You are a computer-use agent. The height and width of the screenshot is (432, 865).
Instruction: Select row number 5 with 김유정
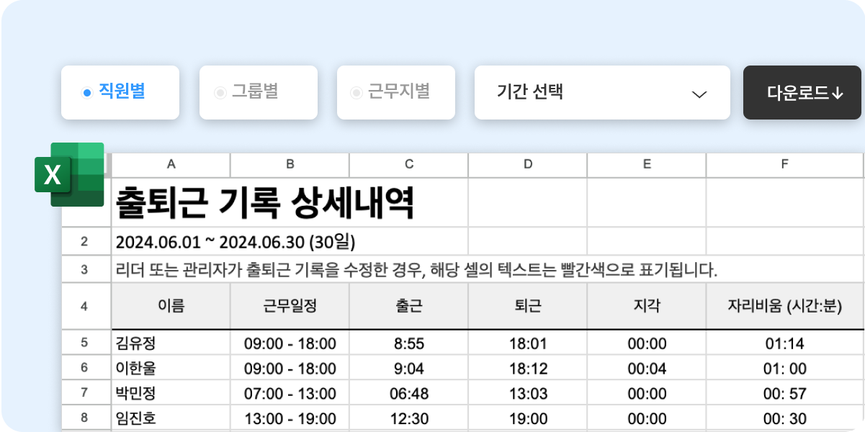click(x=86, y=343)
